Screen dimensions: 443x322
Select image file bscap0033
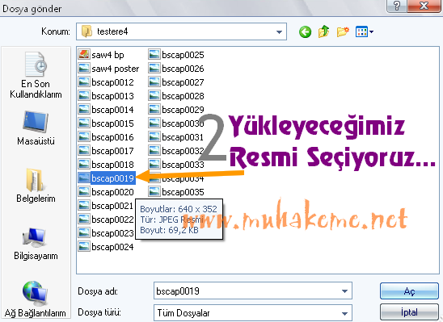click(x=176, y=165)
